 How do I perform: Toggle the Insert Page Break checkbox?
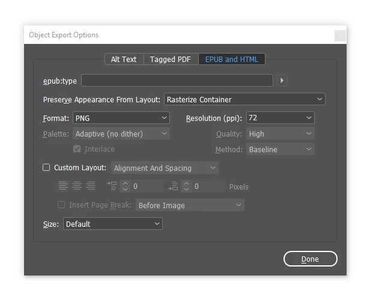[61, 205]
